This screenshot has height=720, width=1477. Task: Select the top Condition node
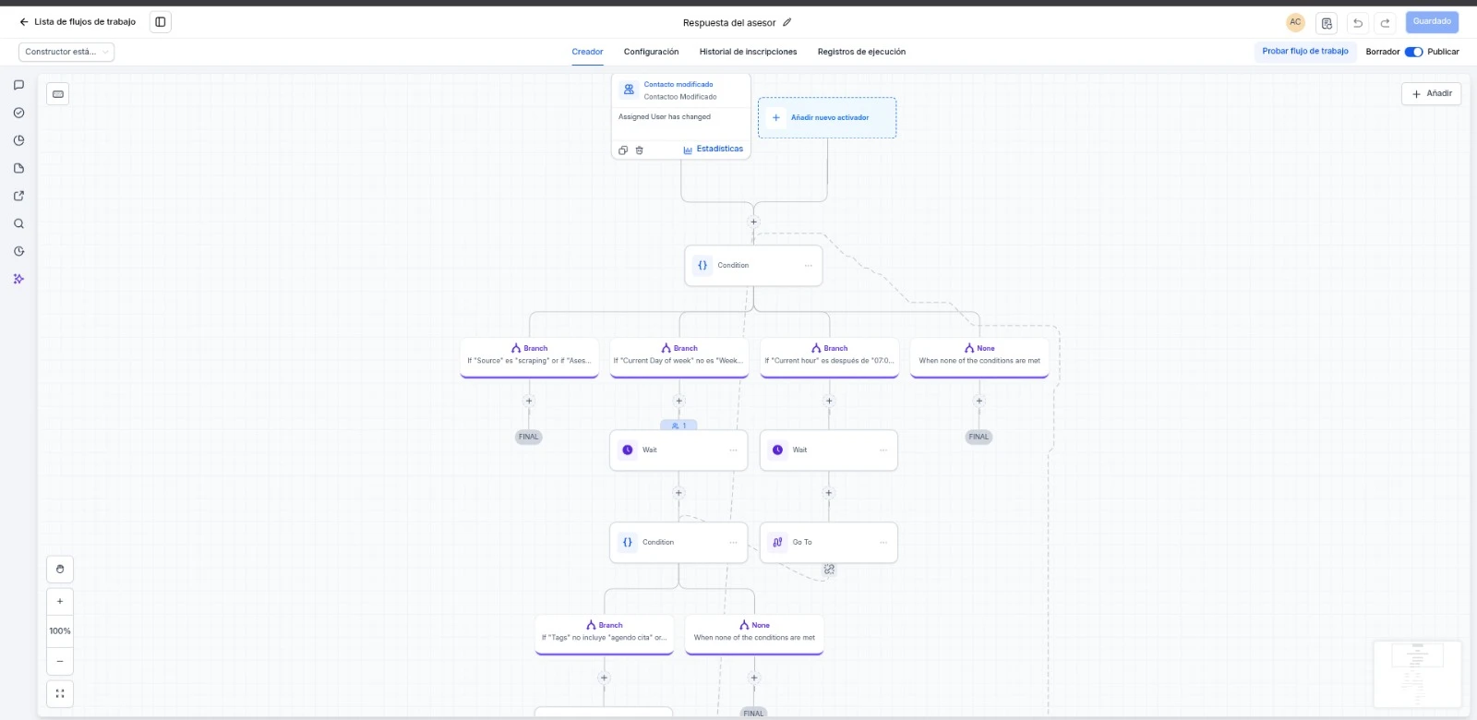click(x=753, y=266)
